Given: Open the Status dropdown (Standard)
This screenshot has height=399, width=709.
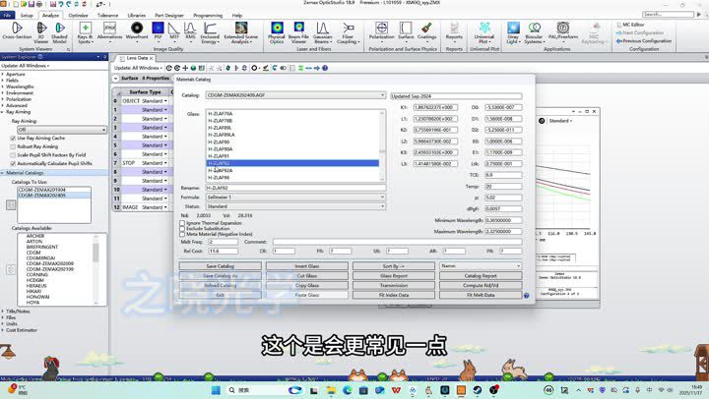Looking at the screenshot, I should click(x=295, y=206).
